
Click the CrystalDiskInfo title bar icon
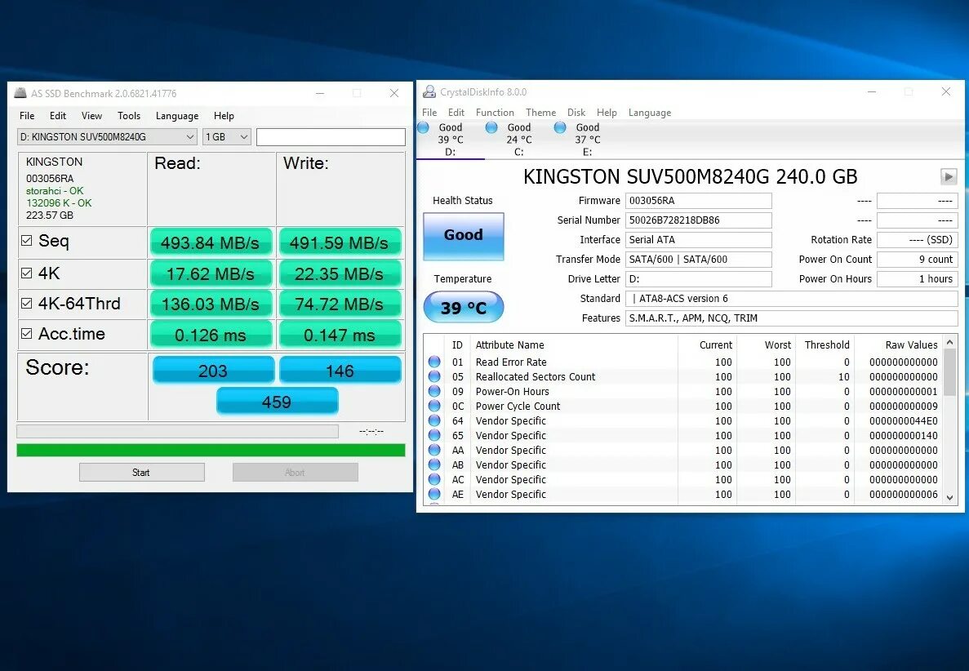429,92
